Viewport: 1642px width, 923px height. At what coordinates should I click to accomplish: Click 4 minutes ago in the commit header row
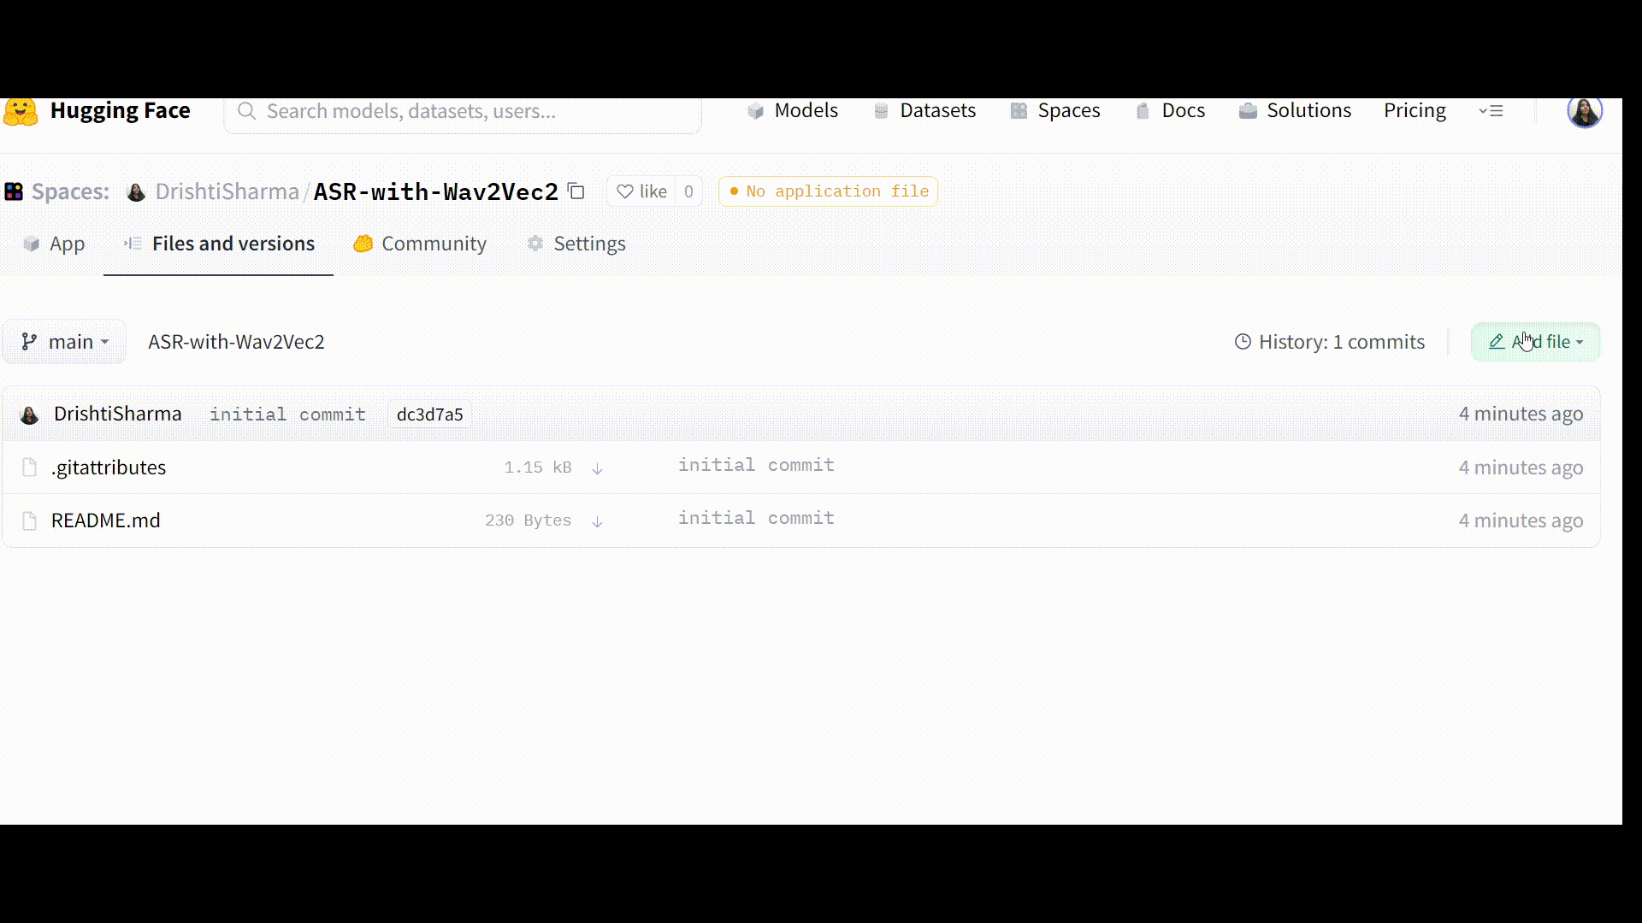coord(1521,414)
